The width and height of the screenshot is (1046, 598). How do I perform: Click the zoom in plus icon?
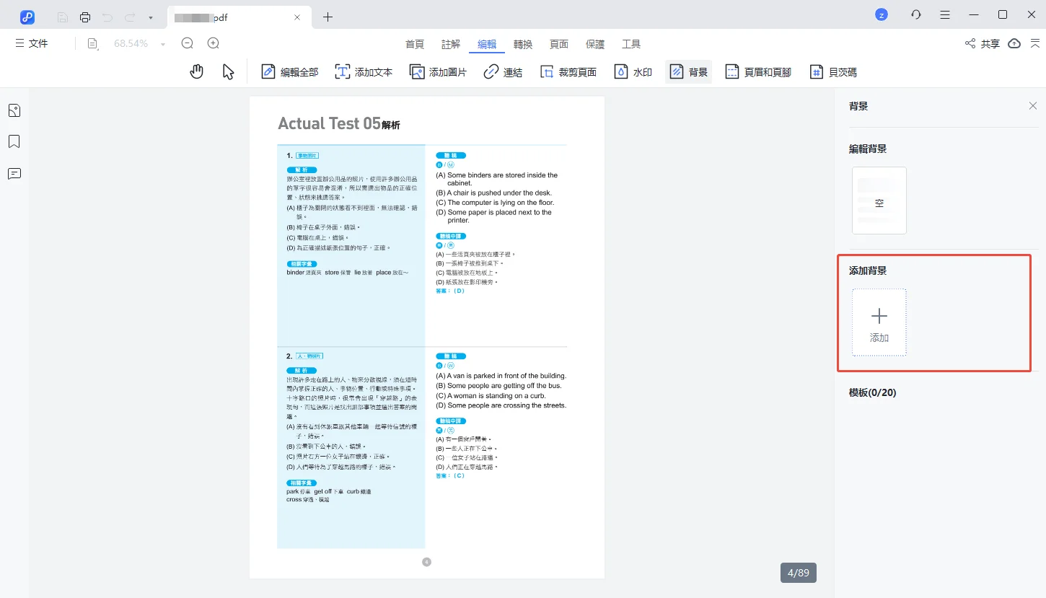point(213,43)
